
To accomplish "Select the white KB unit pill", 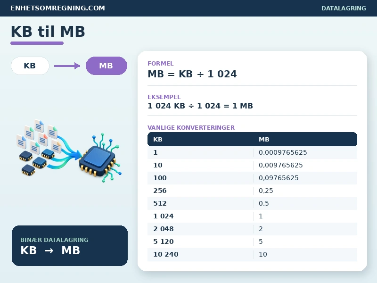I will (30, 66).
